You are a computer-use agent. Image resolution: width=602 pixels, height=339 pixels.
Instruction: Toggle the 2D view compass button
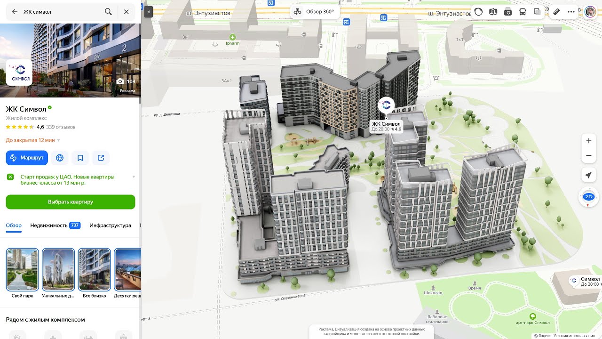tap(589, 197)
